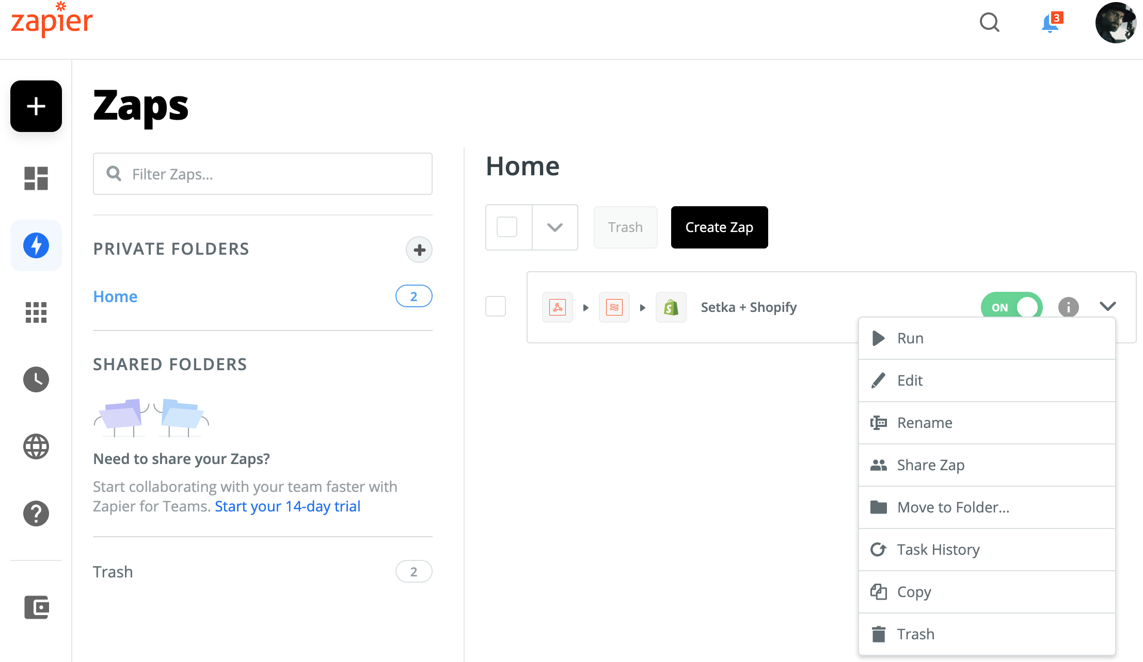This screenshot has height=662, width=1143.
Task: Click the globe Explore icon in sidebar
Action: pyautogui.click(x=36, y=446)
